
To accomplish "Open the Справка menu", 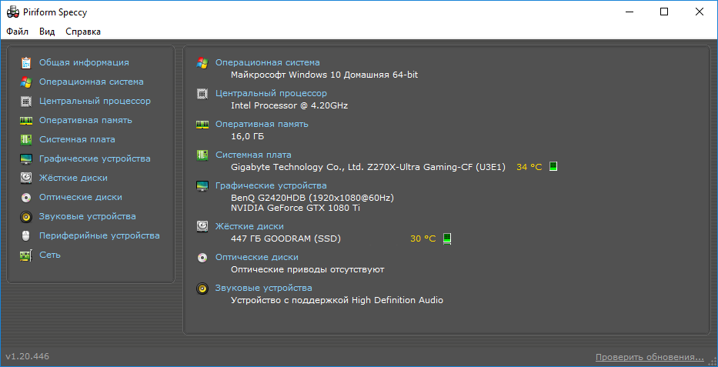I will click(83, 32).
